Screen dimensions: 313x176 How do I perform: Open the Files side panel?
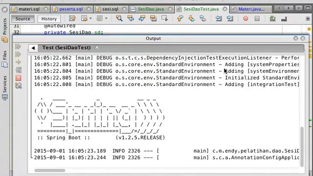click(x=5, y=59)
